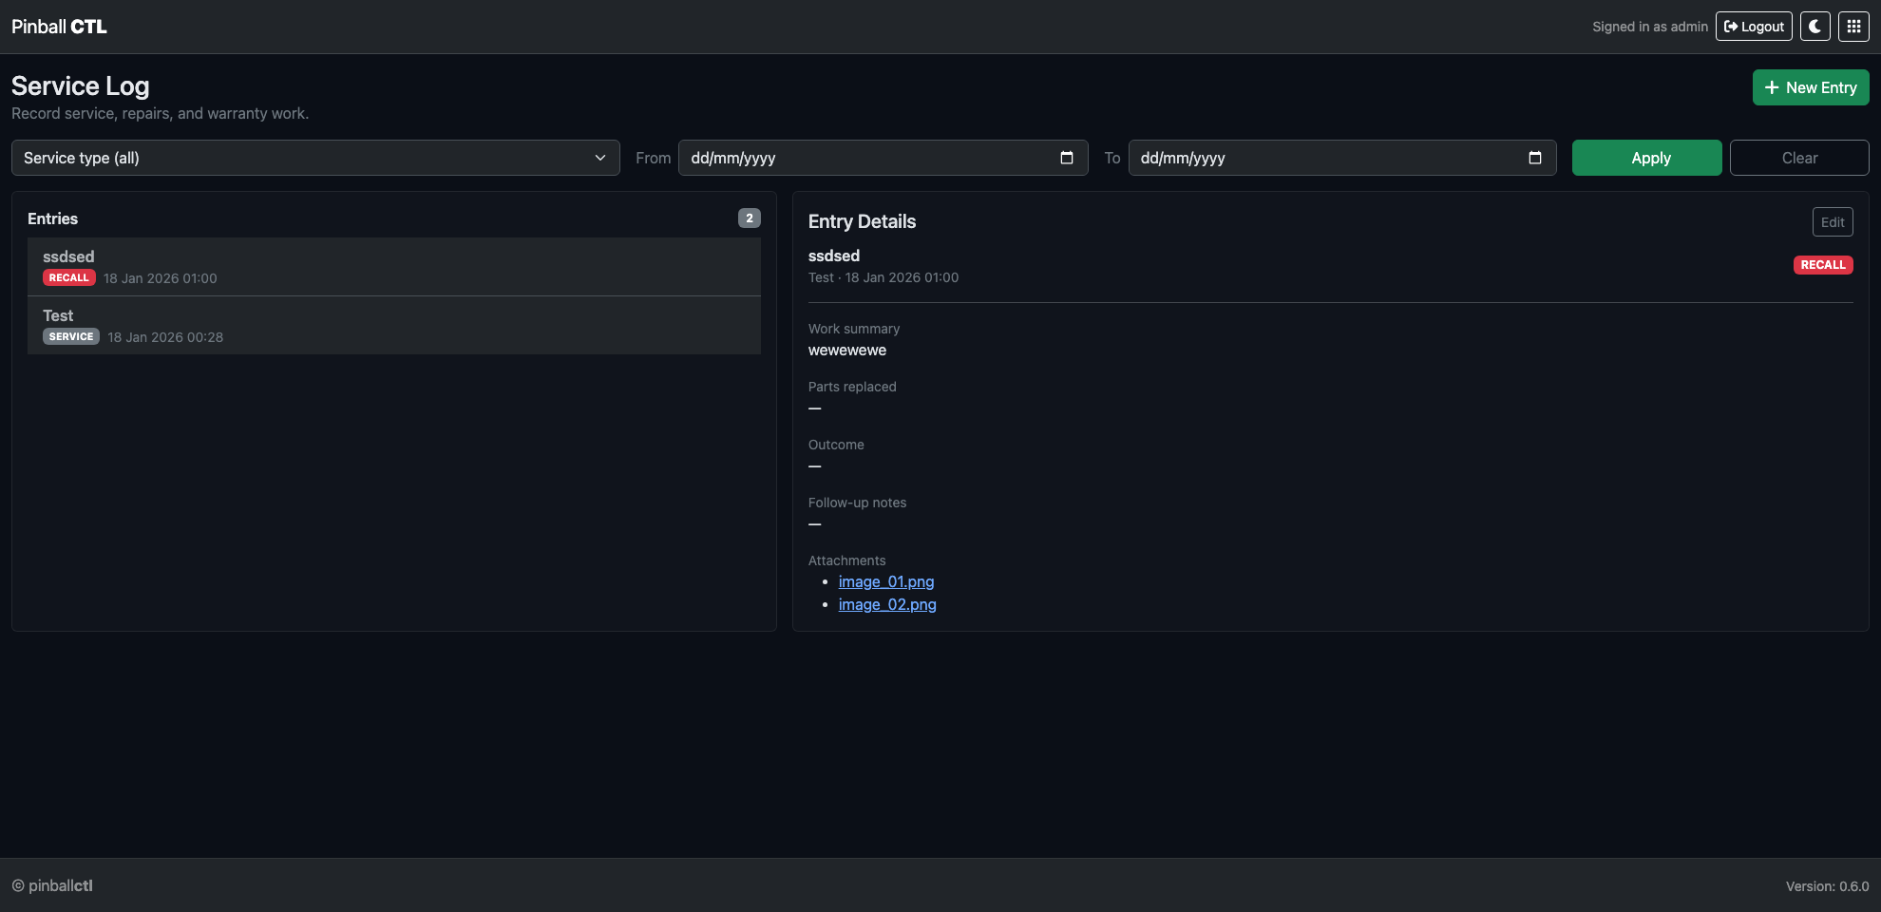Click the Pinball CTL logo
This screenshot has height=912, width=1881.
[57, 26]
